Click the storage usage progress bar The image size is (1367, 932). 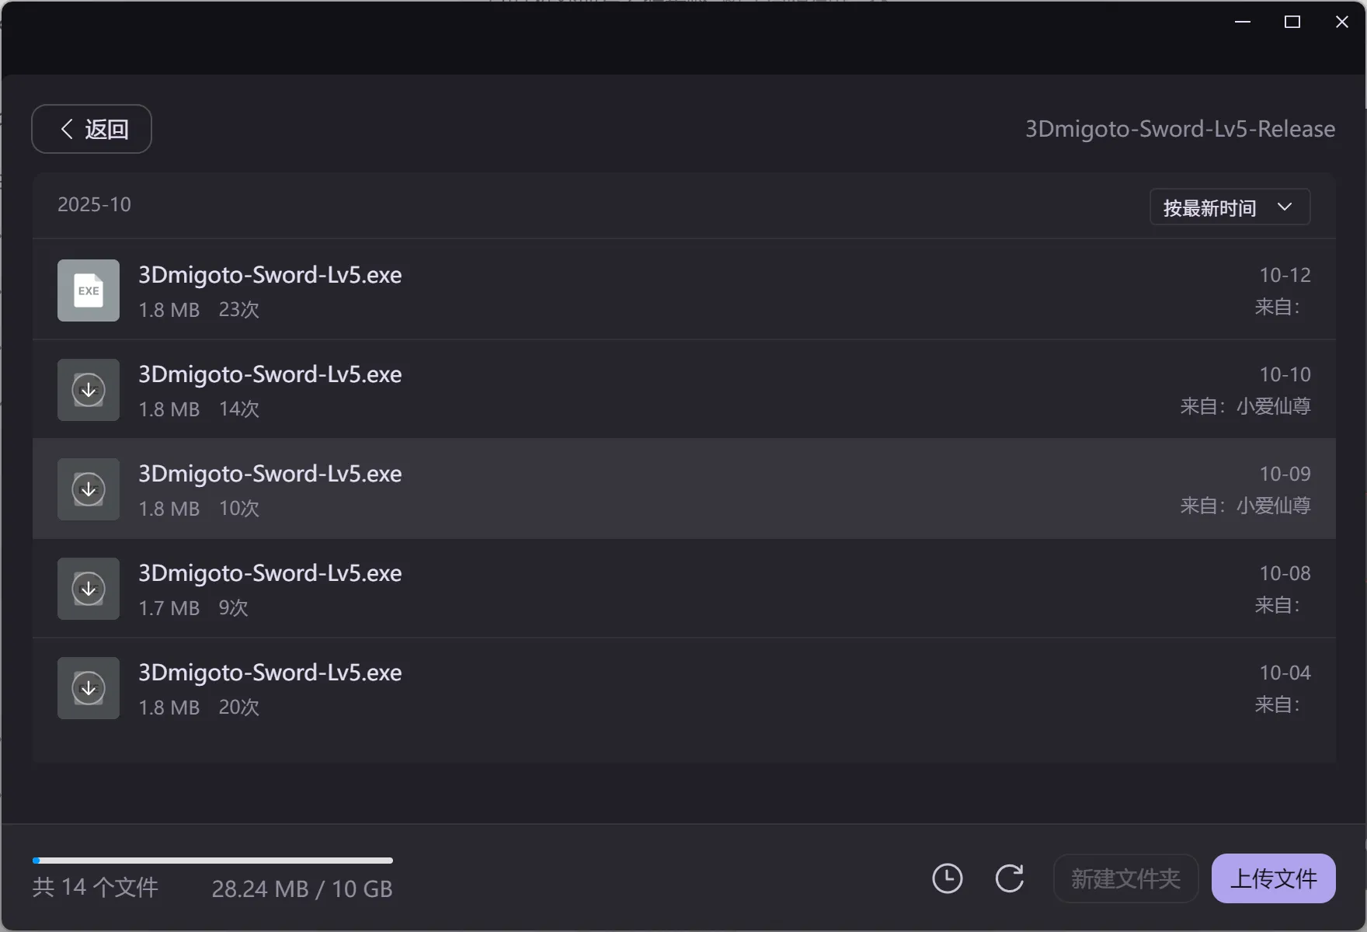(212, 861)
